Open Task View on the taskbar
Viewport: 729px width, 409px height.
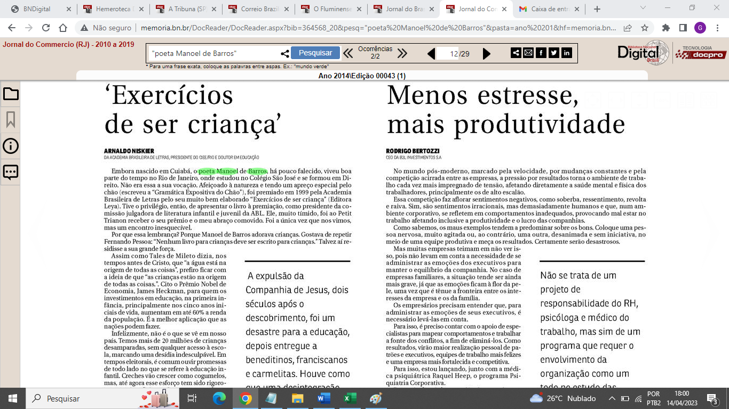pos(193,398)
